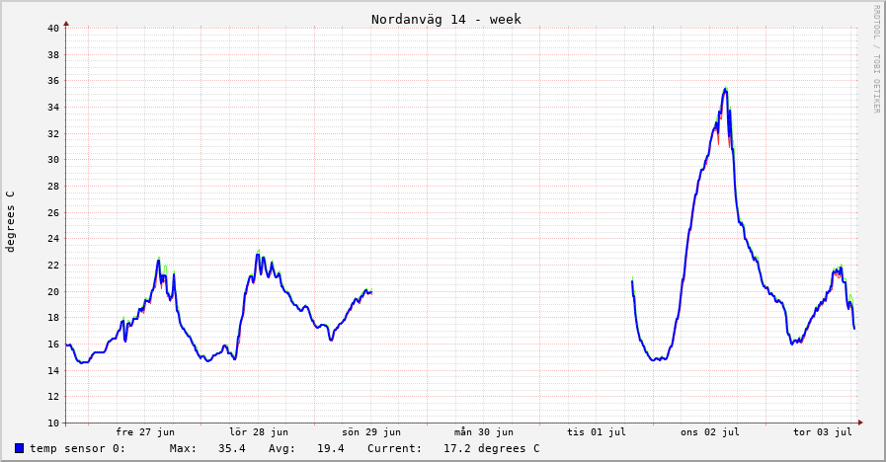Click the Current value 17.2 degrees C
886x462 pixels.
pos(492,448)
